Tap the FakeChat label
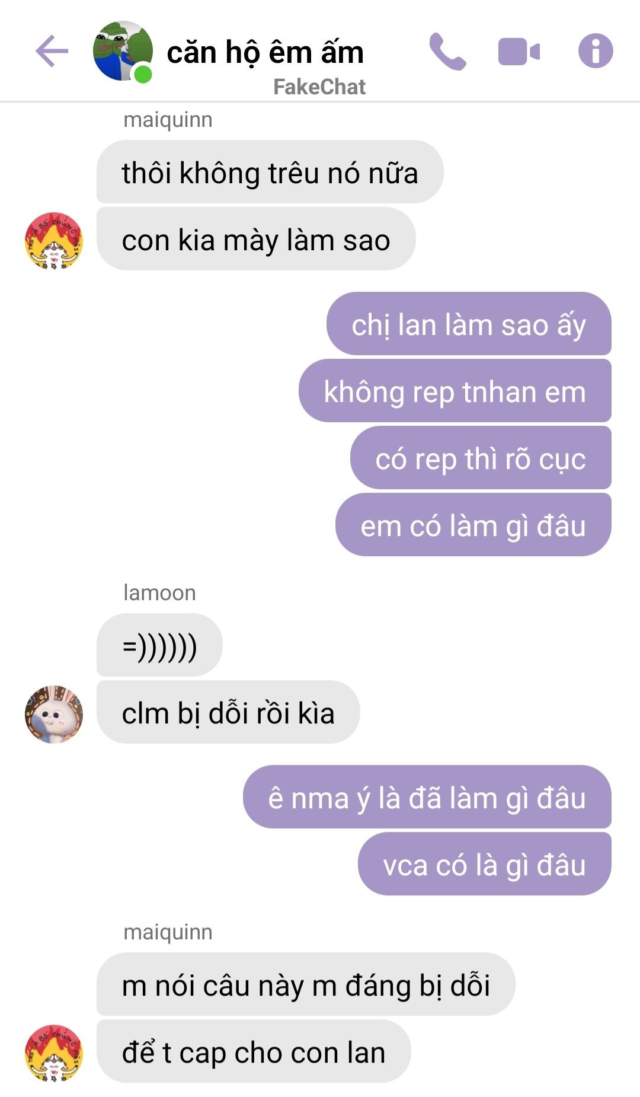 (x=319, y=87)
